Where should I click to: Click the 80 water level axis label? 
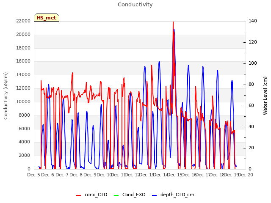tap(251, 85)
